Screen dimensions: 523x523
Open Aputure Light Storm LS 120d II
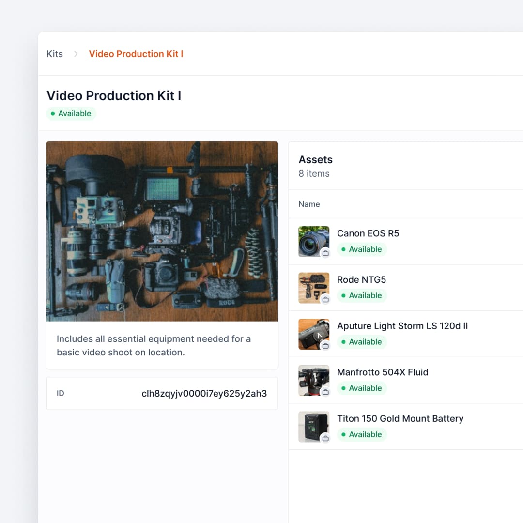tap(402, 326)
